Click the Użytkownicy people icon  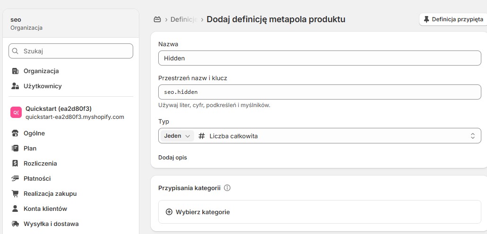click(15, 86)
